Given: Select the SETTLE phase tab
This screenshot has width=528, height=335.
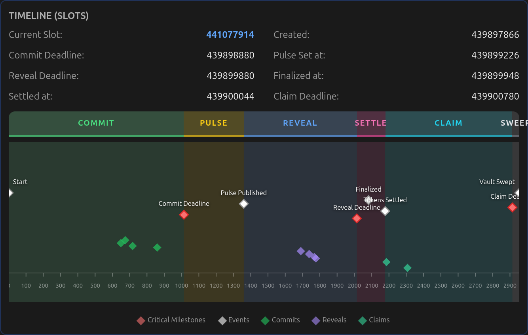Looking at the screenshot, I should [x=370, y=123].
